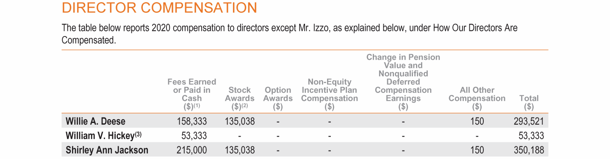610x159 pixels.
Task: Click footnote (2) under Stock Awards header
Action: (x=244, y=105)
